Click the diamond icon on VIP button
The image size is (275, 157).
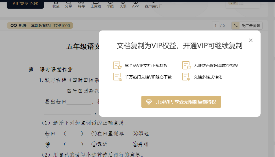[x=149, y=102]
